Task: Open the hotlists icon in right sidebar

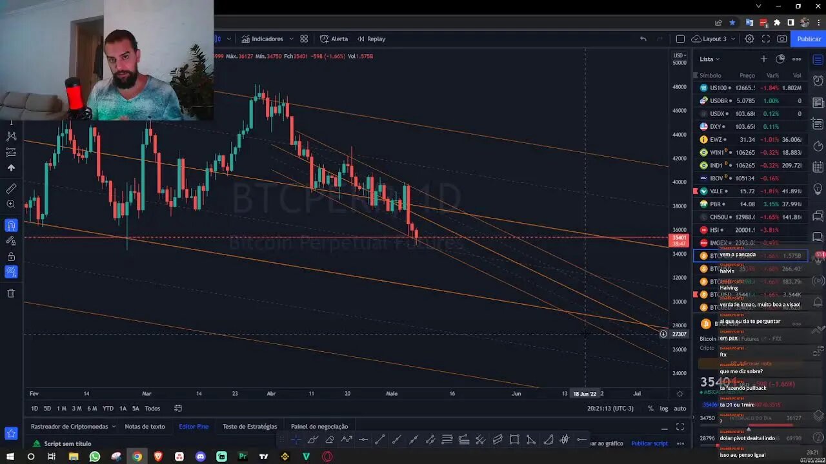Action: point(818,146)
